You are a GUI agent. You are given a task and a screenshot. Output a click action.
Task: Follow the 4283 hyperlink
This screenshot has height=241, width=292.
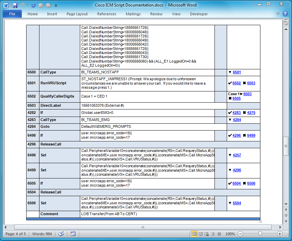(x=237, y=113)
